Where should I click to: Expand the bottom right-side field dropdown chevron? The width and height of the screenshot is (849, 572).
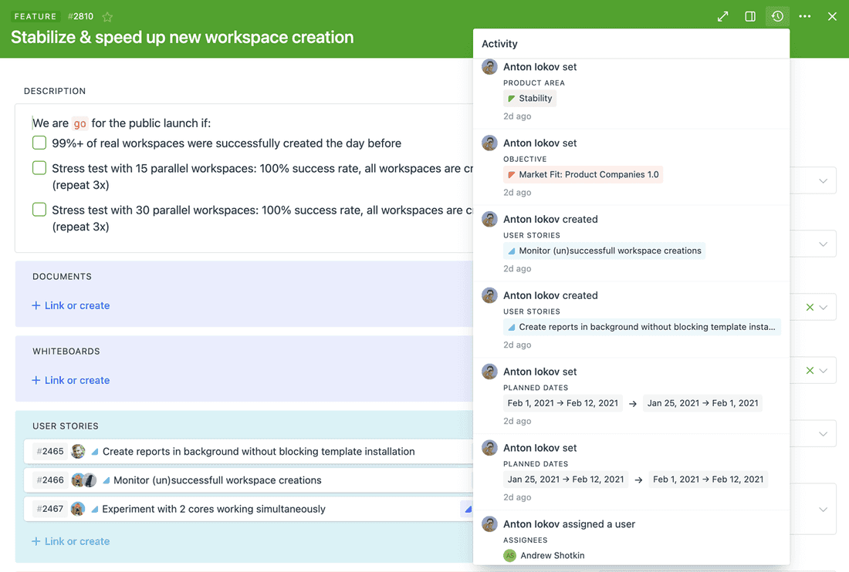[823, 509]
